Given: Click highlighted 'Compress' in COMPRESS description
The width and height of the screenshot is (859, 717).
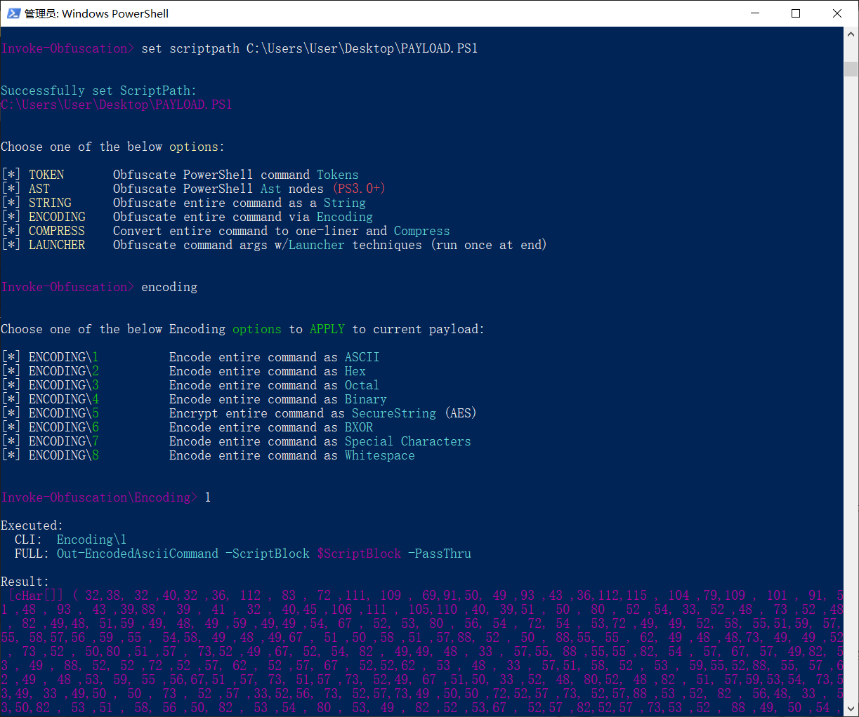Looking at the screenshot, I should tap(422, 231).
